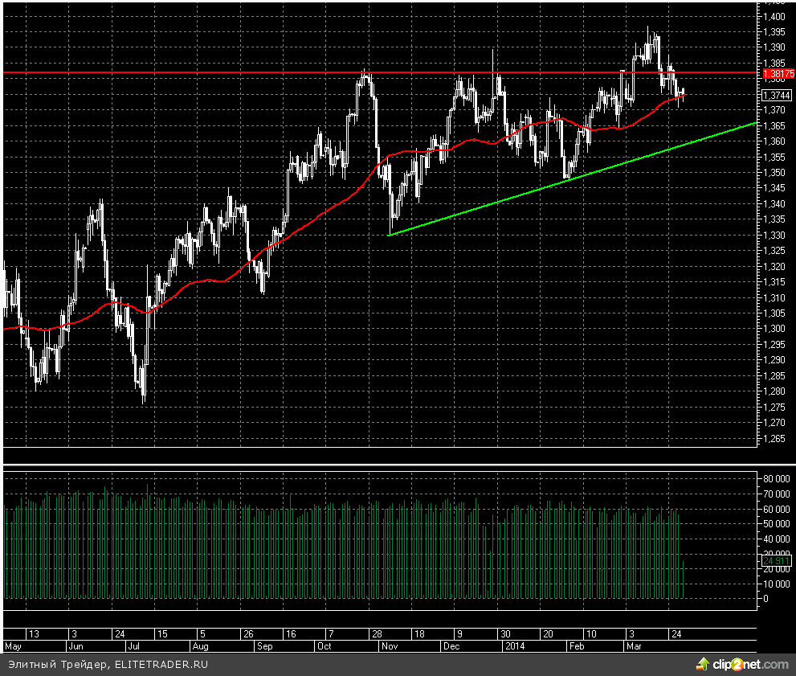796x676 pixels.
Task: Click the red 1.38175 price level tag
Action: [x=777, y=73]
